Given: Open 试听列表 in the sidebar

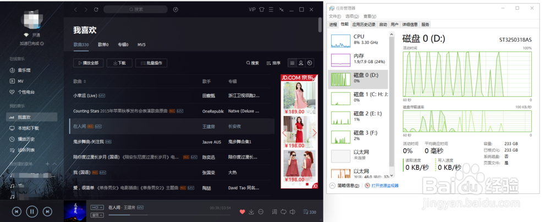Looking at the screenshot, I should [x=26, y=150].
